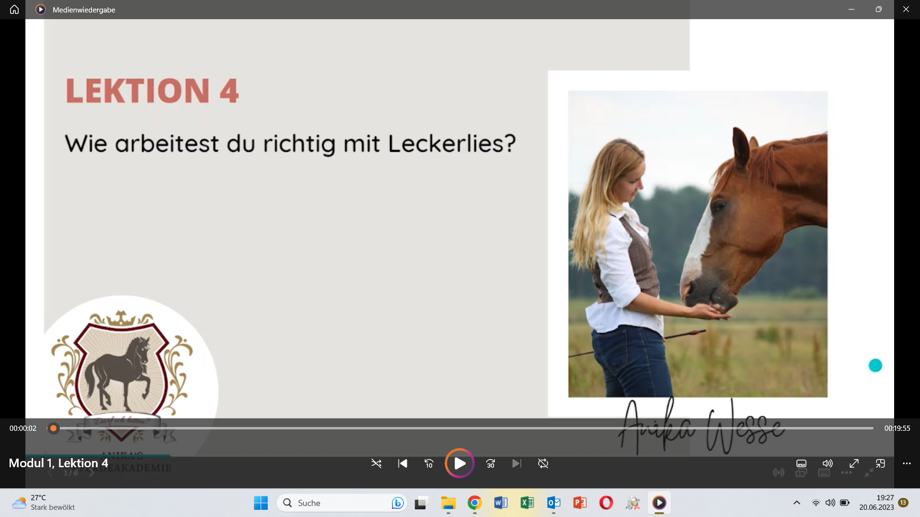Open the weather widget 27°C
Image resolution: width=920 pixels, height=517 pixels.
coord(43,503)
